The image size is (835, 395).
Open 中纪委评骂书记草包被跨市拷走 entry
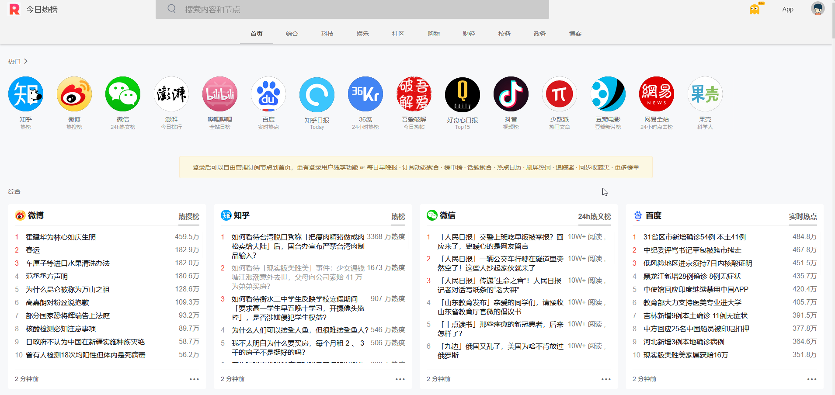pyautogui.click(x=692, y=250)
